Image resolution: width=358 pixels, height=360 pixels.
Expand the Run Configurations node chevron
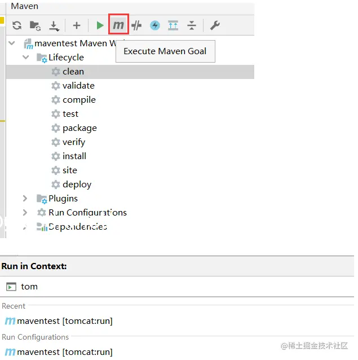(x=25, y=212)
